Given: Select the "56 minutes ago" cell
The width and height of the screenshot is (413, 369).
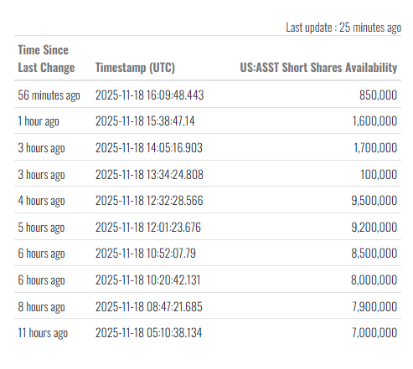Looking at the screenshot, I should 49,95.
